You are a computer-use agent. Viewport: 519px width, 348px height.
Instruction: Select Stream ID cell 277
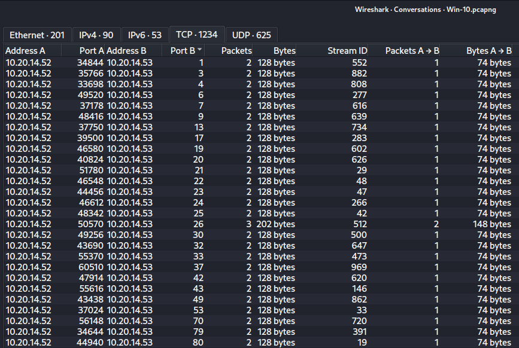tap(359, 95)
